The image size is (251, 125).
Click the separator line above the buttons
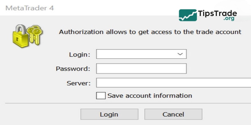point(125,103)
